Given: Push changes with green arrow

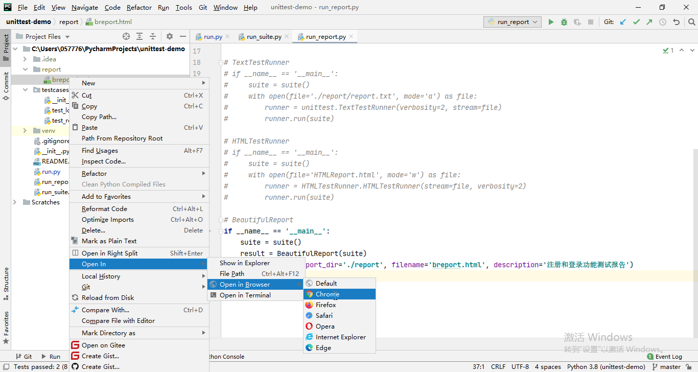Looking at the screenshot, I should (x=649, y=22).
